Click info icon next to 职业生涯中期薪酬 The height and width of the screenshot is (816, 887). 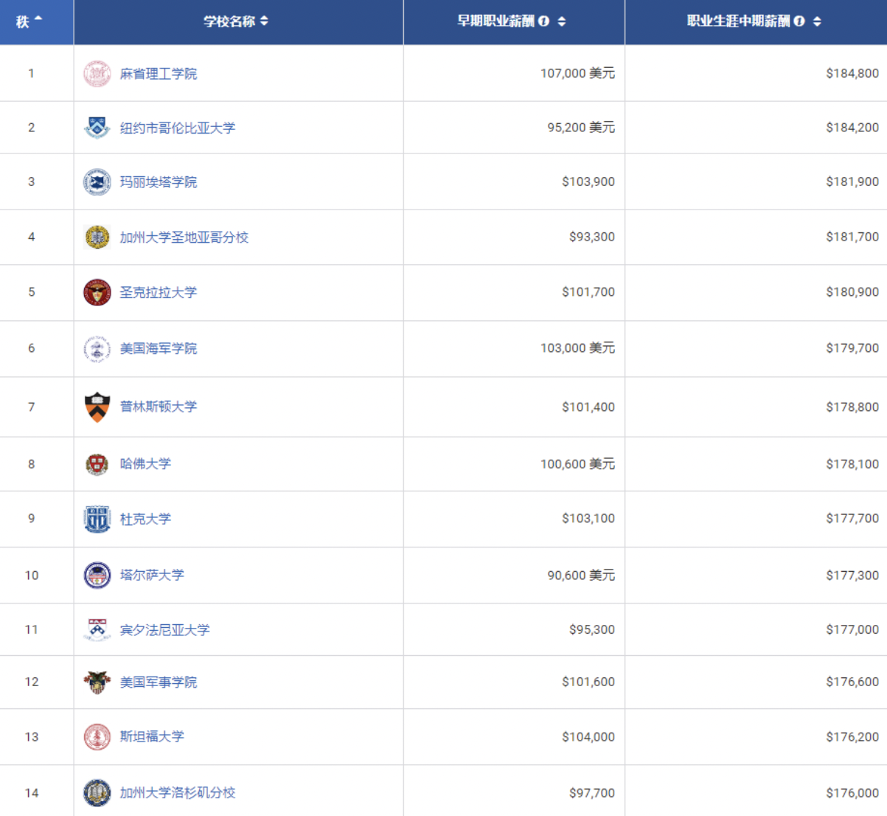[799, 21]
